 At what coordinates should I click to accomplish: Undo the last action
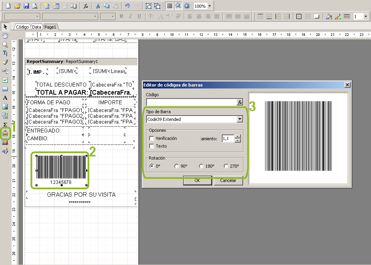128,6
